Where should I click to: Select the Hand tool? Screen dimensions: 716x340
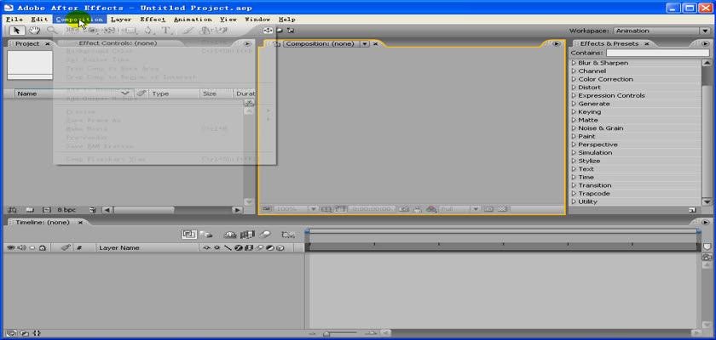pos(34,31)
